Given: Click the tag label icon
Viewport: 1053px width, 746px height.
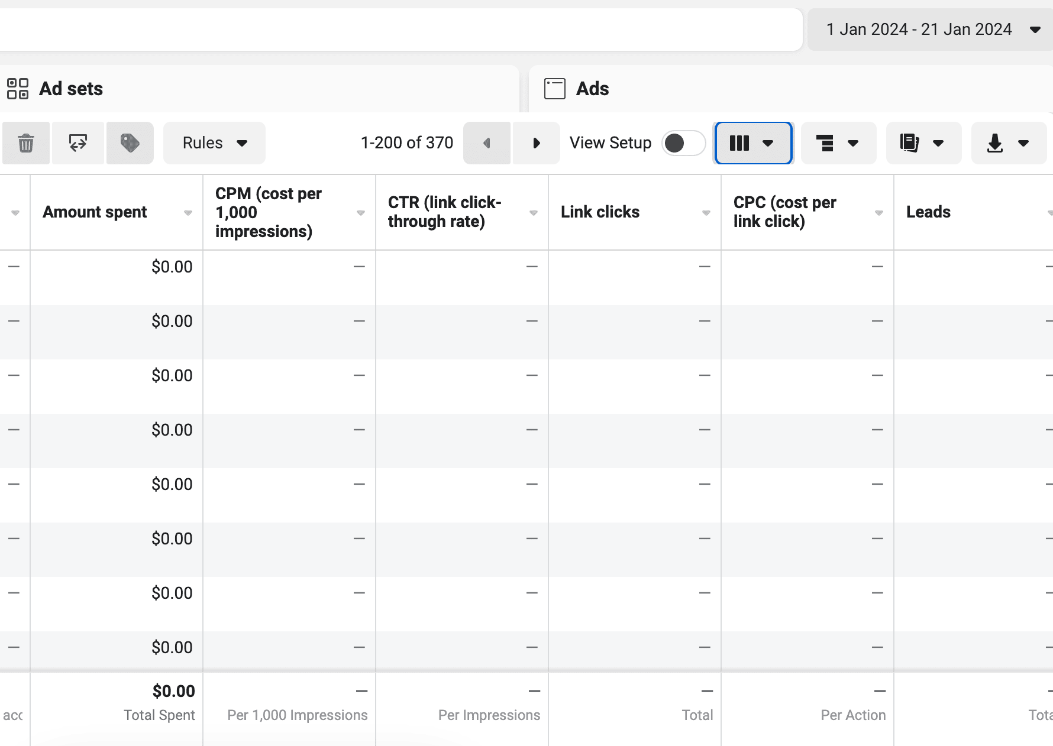Looking at the screenshot, I should pyautogui.click(x=130, y=143).
